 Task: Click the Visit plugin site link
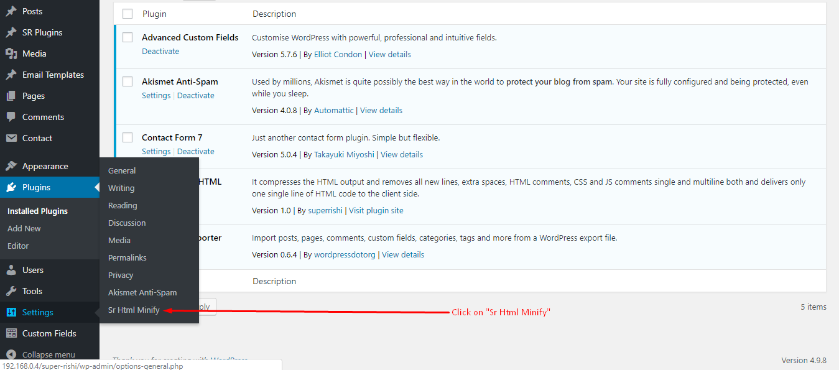[376, 211]
